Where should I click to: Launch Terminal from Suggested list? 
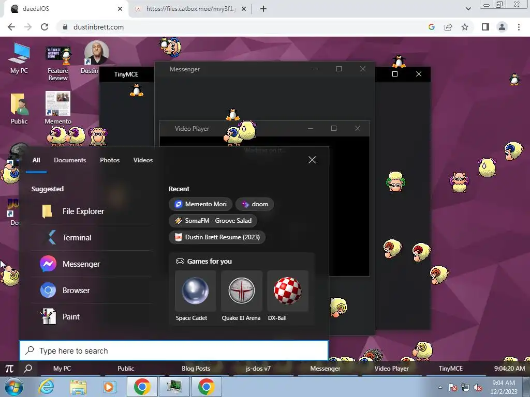point(91,238)
